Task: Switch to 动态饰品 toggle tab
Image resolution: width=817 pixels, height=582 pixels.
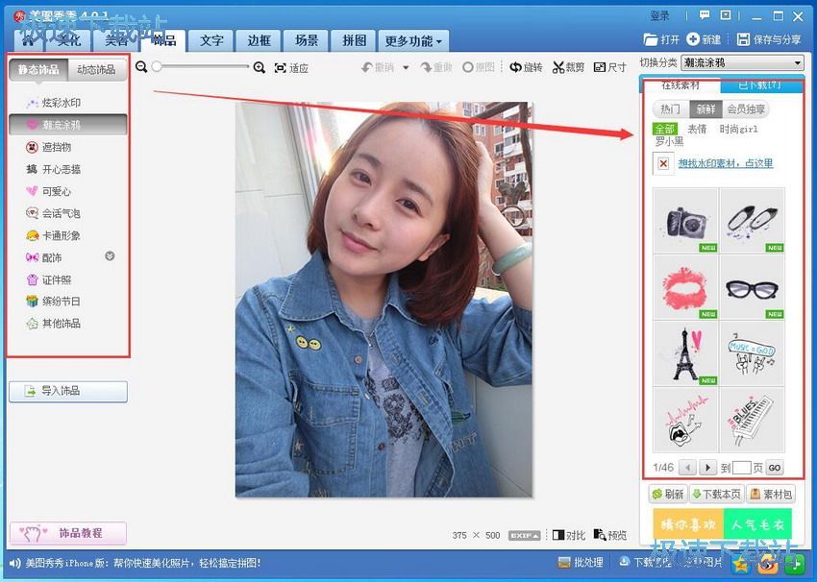Action: pyautogui.click(x=96, y=69)
